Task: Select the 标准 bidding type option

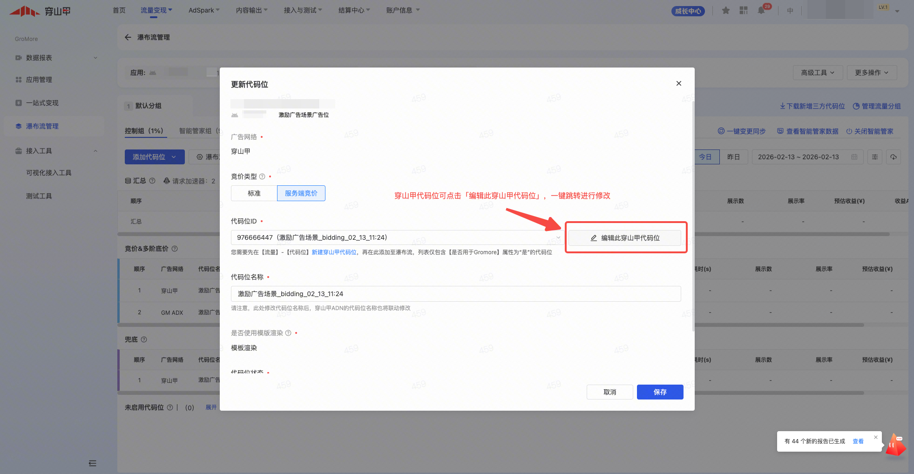Action: point(254,193)
